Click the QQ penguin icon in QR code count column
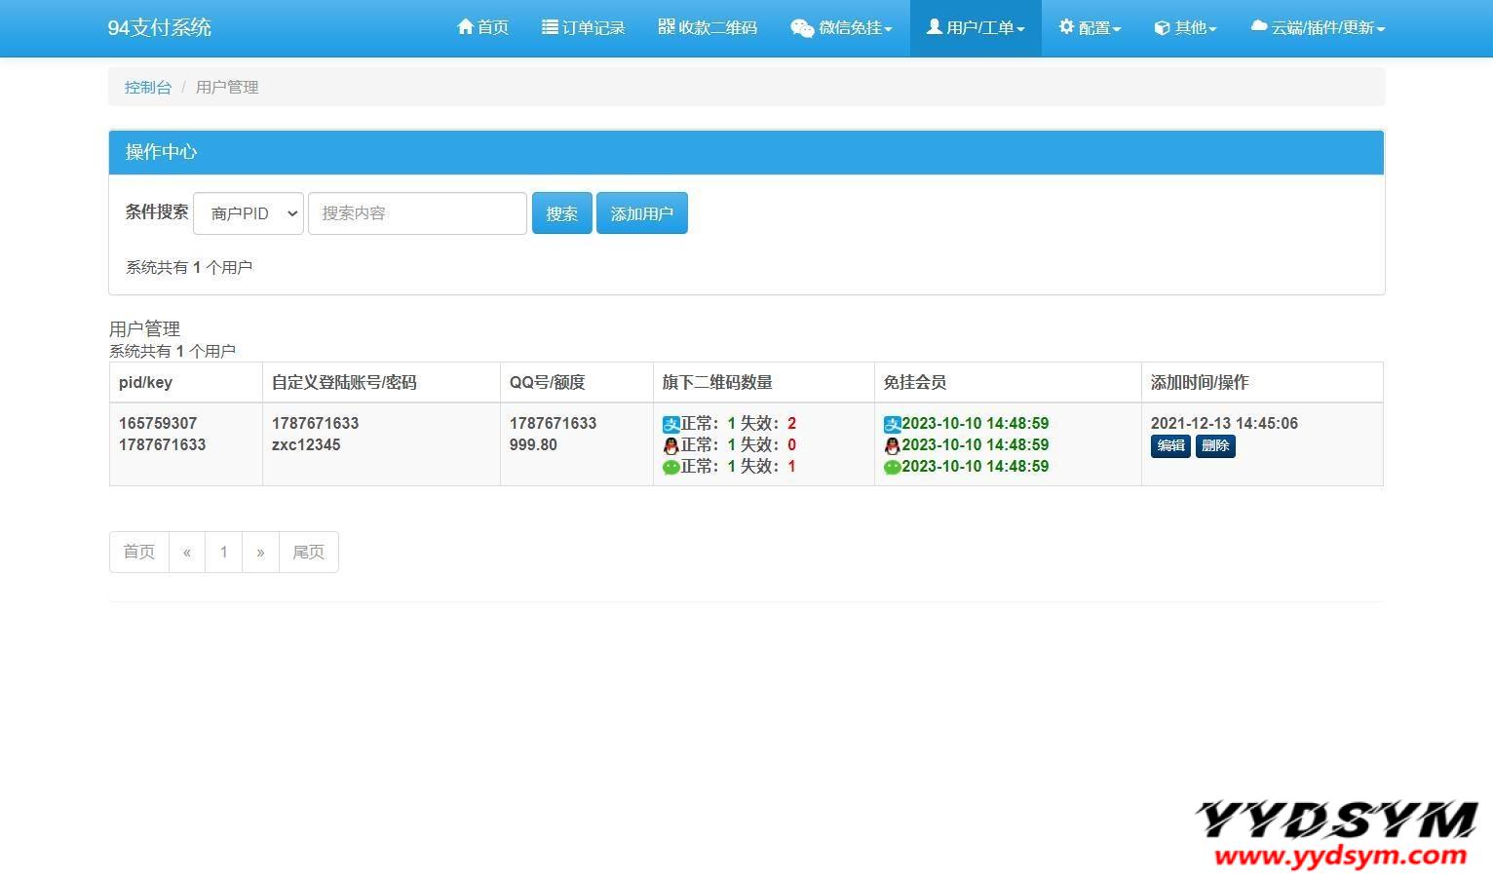 [670, 445]
